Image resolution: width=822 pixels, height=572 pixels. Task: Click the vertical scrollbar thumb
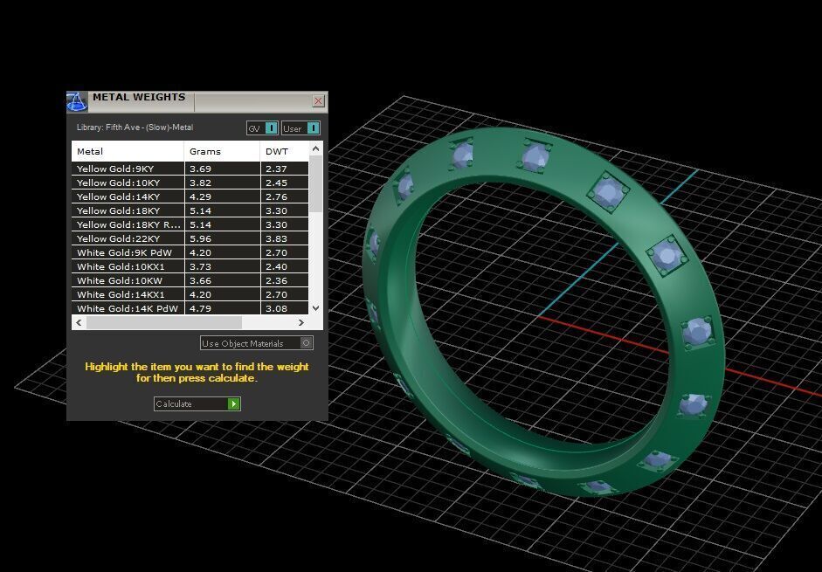tap(315, 183)
